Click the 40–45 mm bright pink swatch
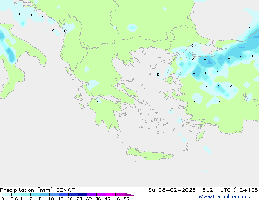Viewport: 259px width, 200px height. (111, 195)
